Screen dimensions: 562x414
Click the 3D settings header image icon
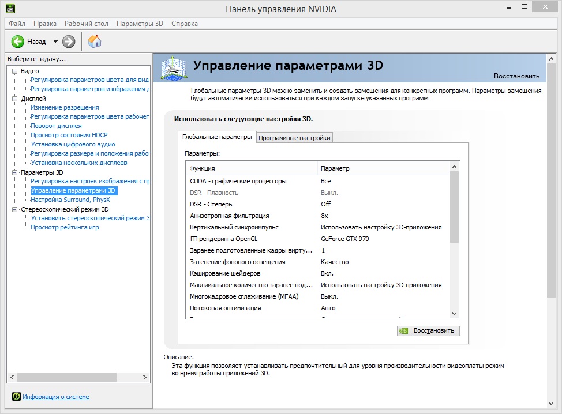coord(174,67)
